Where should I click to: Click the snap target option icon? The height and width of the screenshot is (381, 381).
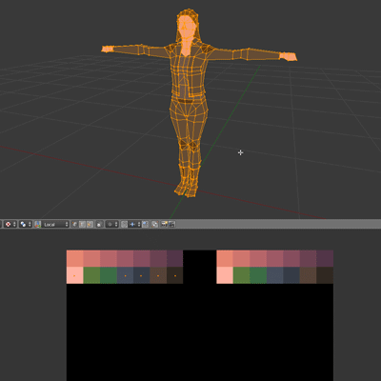(x=145, y=224)
